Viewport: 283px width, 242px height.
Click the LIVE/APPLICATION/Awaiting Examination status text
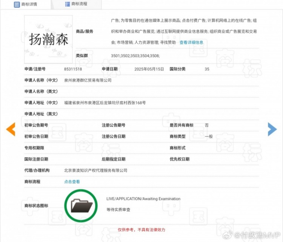pos(143,199)
